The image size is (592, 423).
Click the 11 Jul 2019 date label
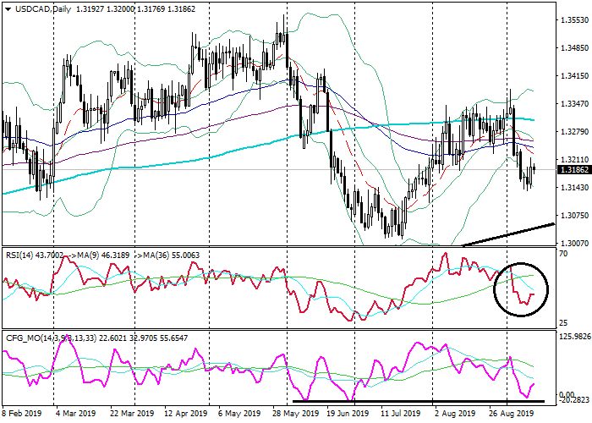(x=400, y=415)
